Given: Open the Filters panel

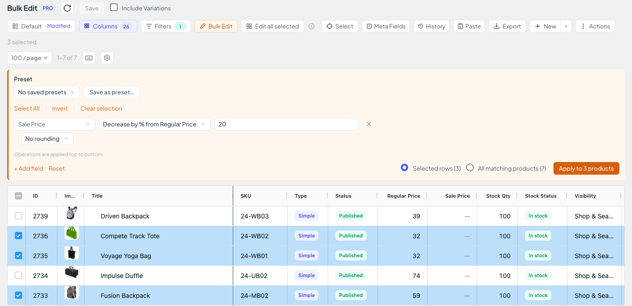Looking at the screenshot, I should [166, 26].
